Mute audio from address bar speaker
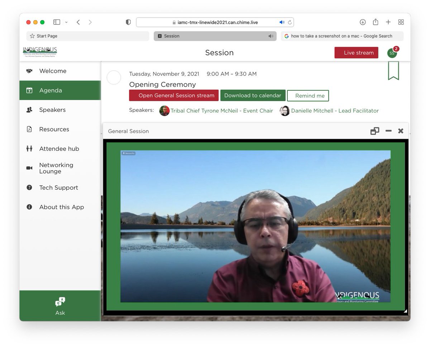This screenshot has height=347, width=430. (x=282, y=22)
